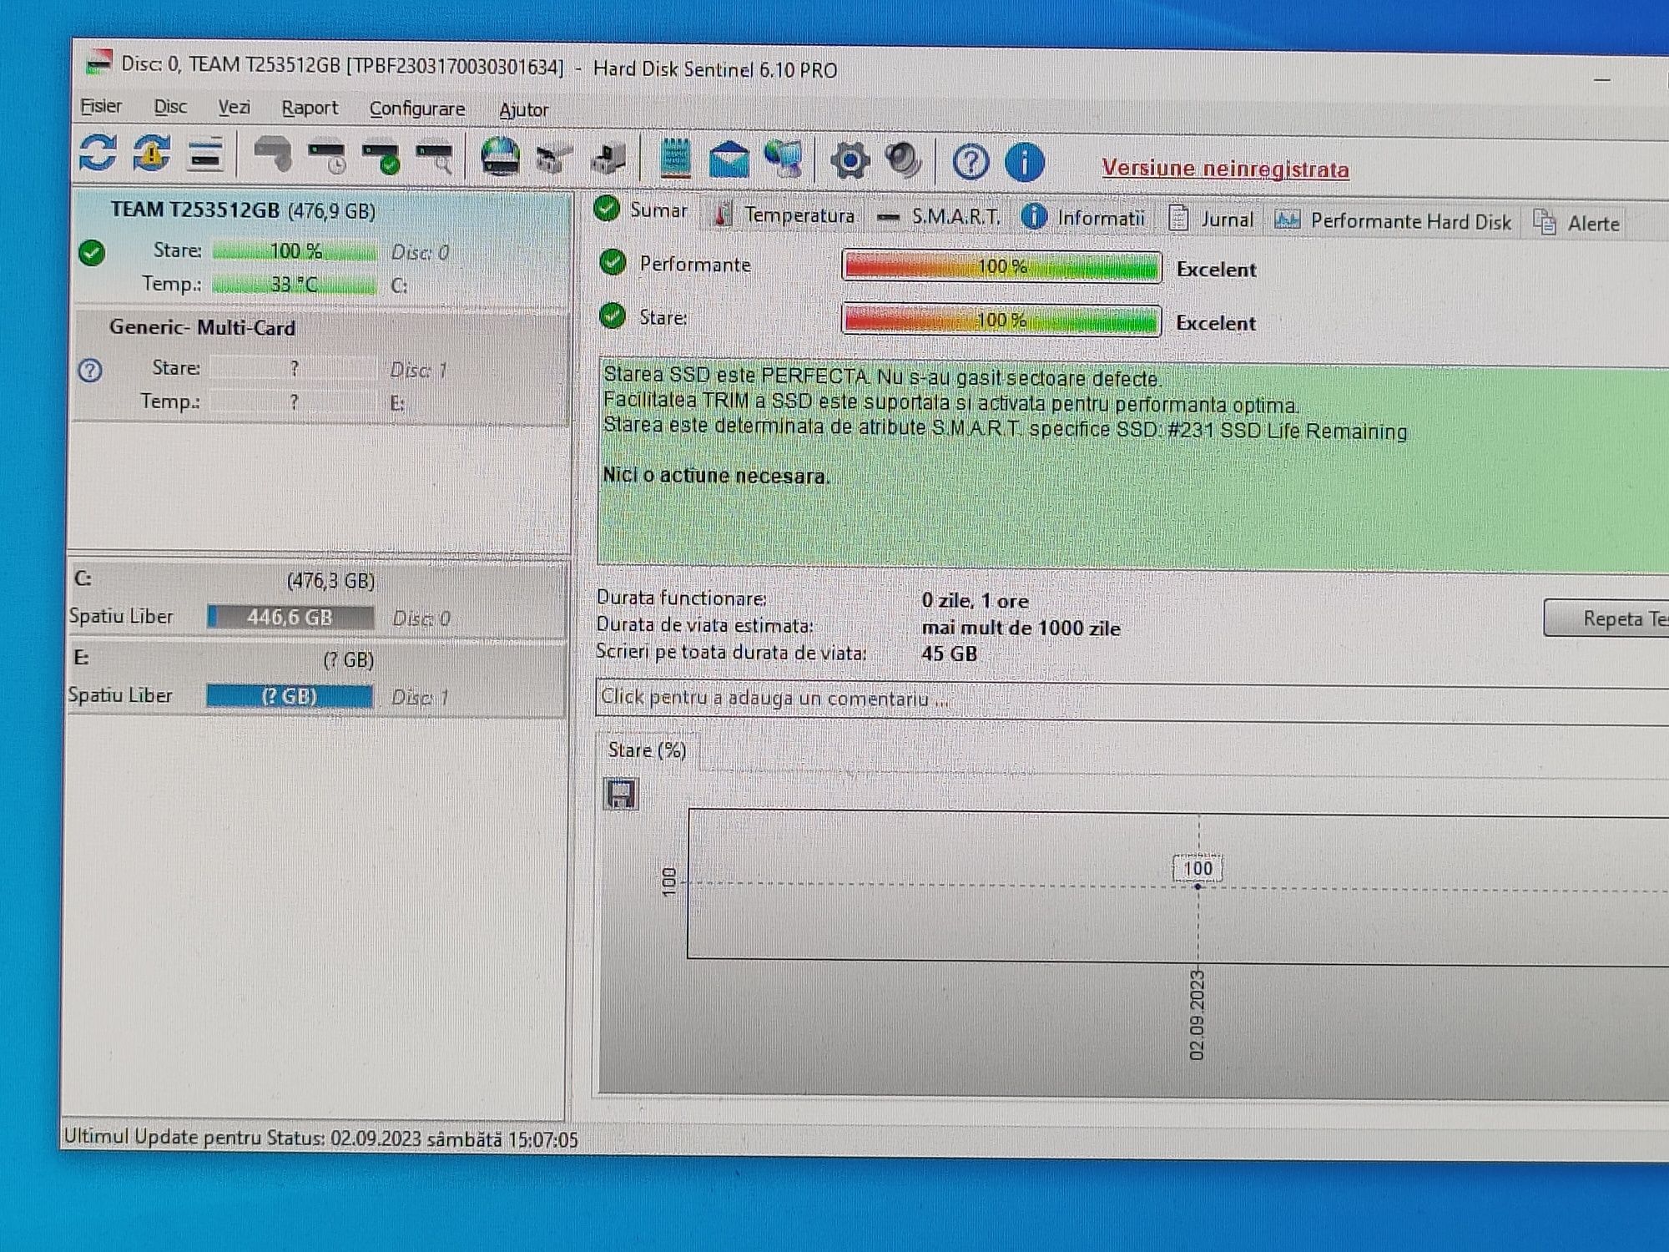Click the E: (? GB) free space bar
Viewport: 1669px width, 1252px height.
pos(290,696)
